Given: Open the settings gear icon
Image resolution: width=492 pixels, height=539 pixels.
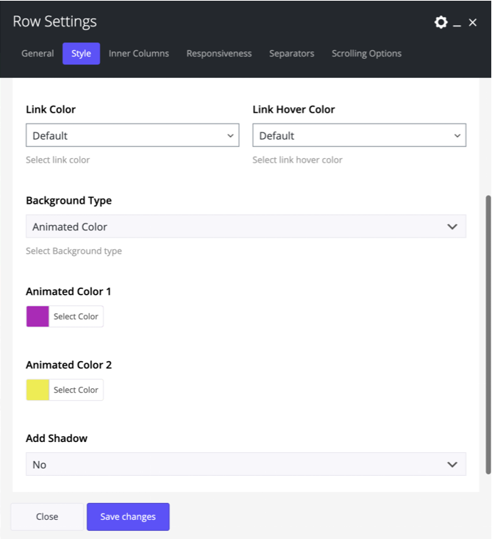Looking at the screenshot, I should click(x=441, y=22).
